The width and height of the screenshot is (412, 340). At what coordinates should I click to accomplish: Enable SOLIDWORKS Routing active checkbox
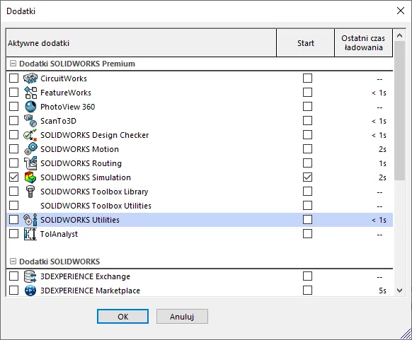13,163
